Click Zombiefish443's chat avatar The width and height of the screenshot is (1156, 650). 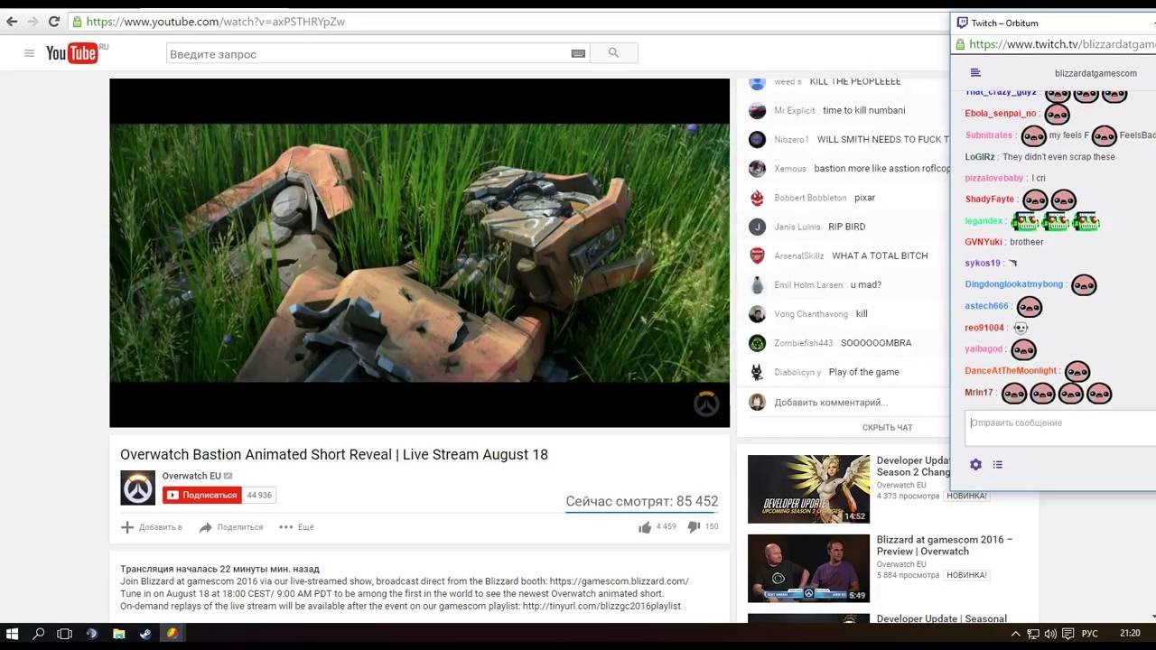point(757,343)
